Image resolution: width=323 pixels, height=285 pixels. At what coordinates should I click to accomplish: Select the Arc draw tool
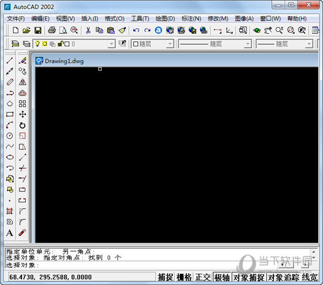(x=10, y=125)
